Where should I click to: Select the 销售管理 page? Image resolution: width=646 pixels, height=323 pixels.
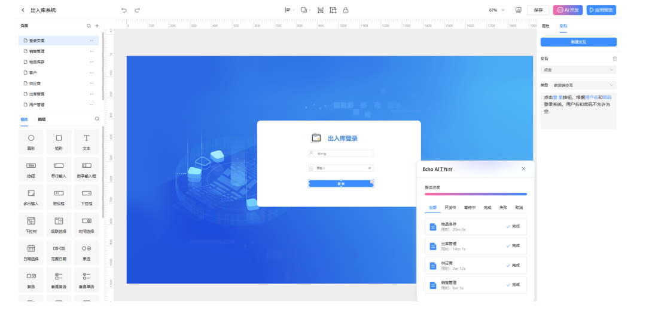(x=59, y=51)
